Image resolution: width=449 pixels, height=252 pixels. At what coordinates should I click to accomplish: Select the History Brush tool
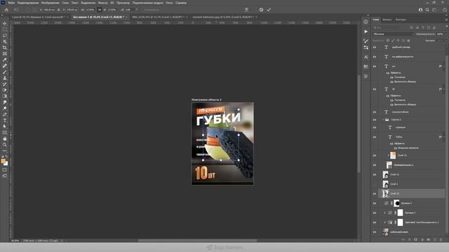coord(5,84)
